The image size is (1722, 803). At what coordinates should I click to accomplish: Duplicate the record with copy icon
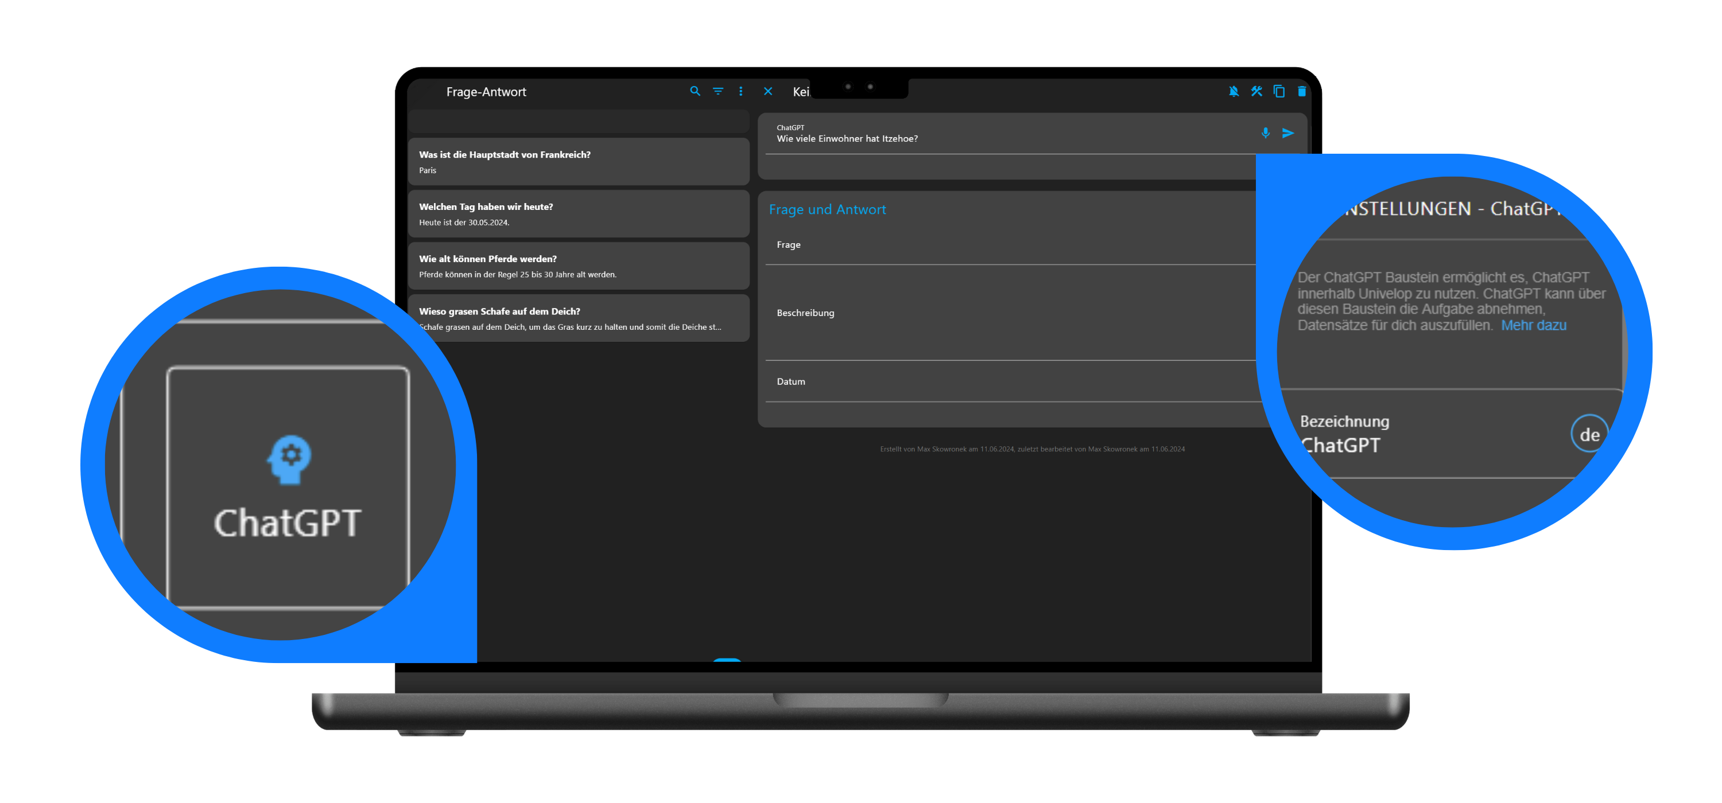(1279, 91)
